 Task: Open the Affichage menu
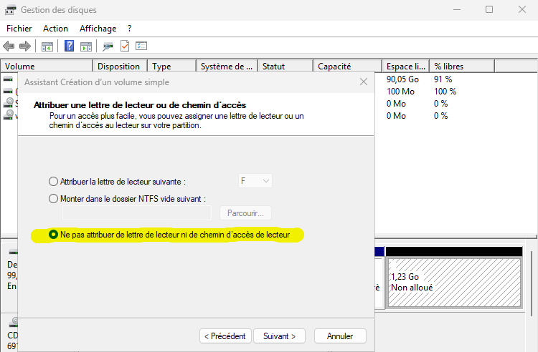[x=98, y=29]
